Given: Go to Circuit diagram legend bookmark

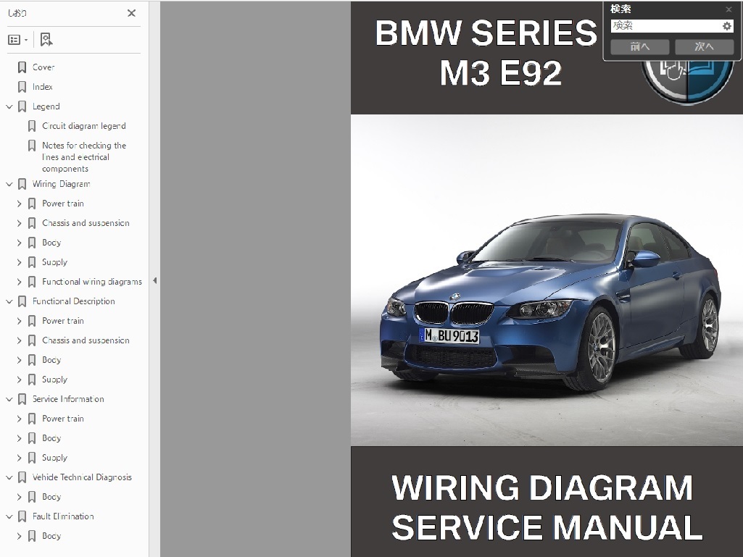Looking at the screenshot, I should click(84, 126).
